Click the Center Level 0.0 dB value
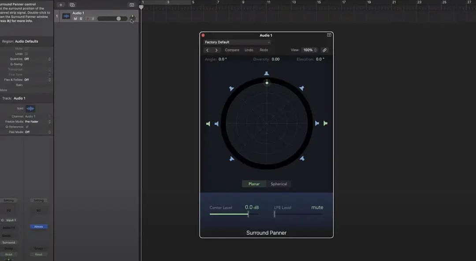The height and width of the screenshot is (261, 476). pyautogui.click(x=252, y=207)
